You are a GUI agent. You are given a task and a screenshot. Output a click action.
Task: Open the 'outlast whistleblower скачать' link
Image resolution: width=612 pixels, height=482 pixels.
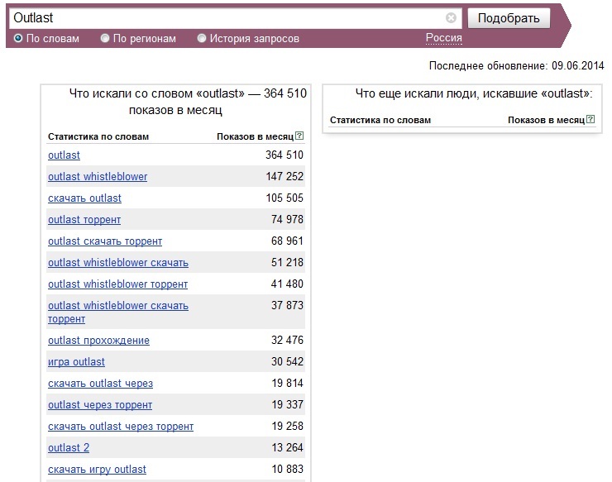coord(118,263)
